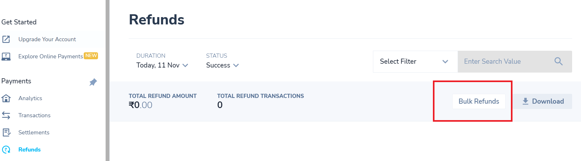Click the Explore Online Payments laptop icon

pyautogui.click(x=6, y=56)
